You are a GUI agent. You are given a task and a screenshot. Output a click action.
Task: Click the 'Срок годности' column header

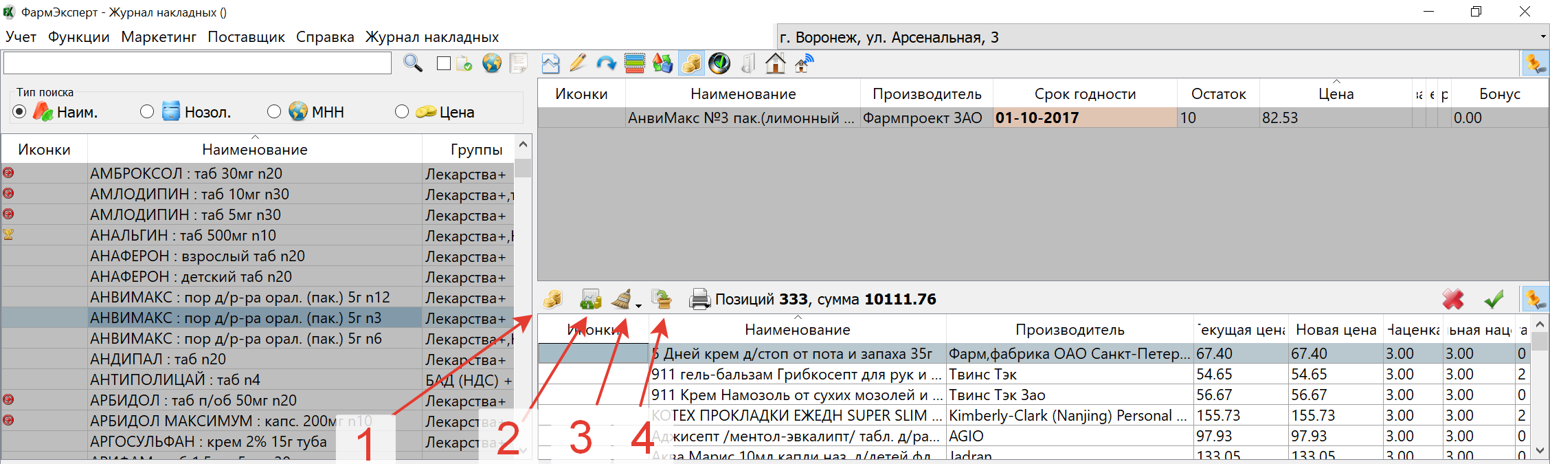tap(1084, 94)
